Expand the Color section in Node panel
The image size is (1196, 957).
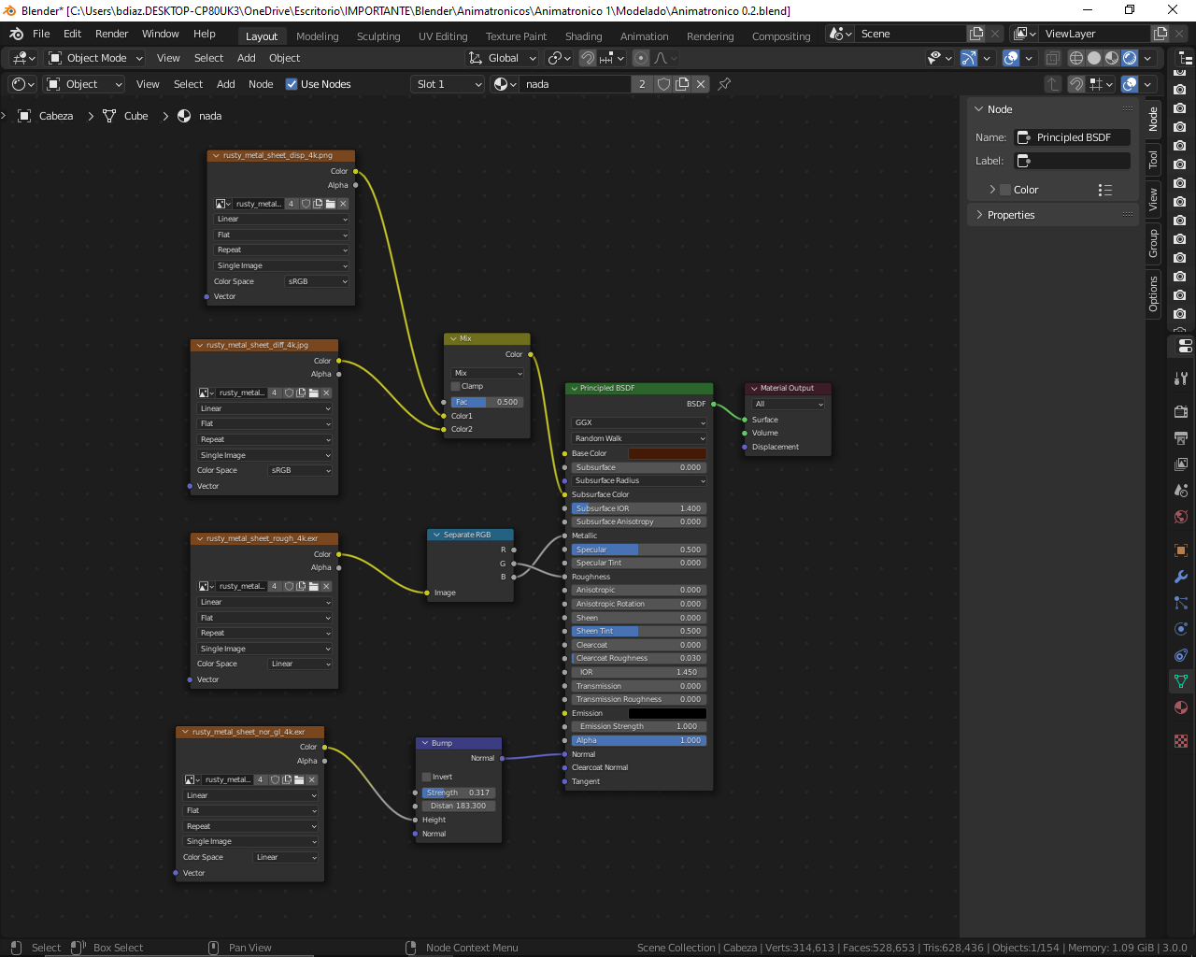pyautogui.click(x=992, y=190)
